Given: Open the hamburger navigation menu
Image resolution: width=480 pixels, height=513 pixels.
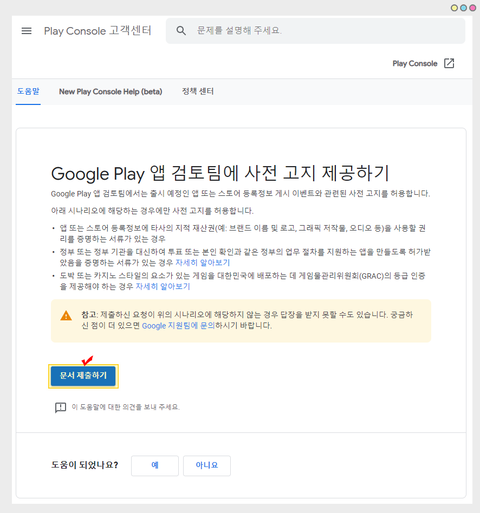Looking at the screenshot, I should (27, 31).
